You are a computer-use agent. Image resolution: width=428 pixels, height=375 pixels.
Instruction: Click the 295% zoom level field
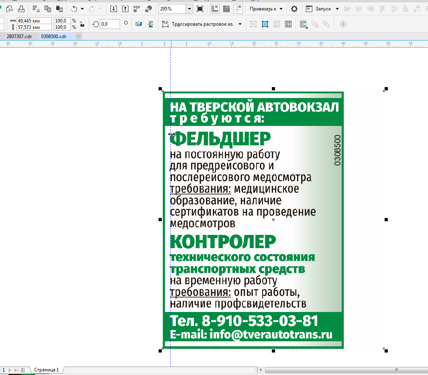[173, 9]
